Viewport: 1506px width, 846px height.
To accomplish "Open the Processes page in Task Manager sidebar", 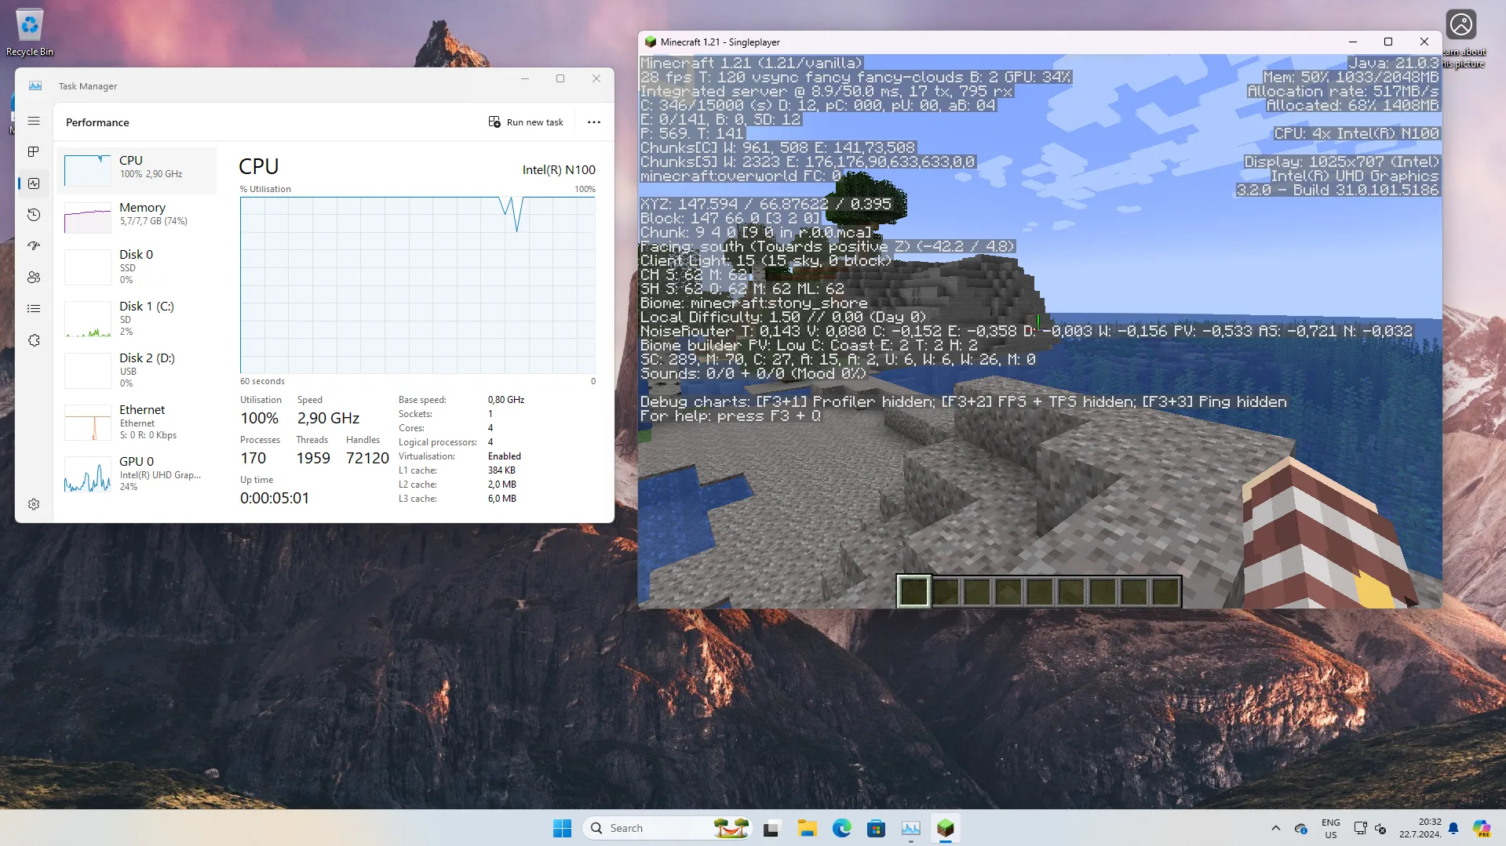I will pos(34,152).
